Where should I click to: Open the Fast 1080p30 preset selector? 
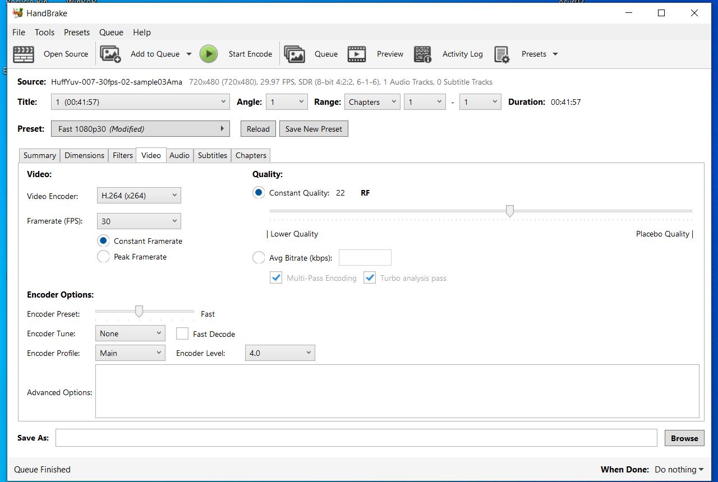[x=140, y=129]
